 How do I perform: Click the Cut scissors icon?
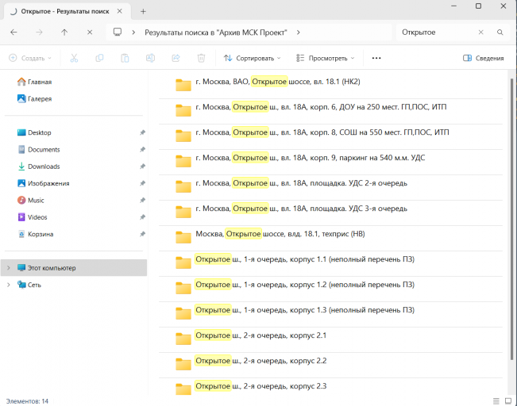(x=74, y=58)
